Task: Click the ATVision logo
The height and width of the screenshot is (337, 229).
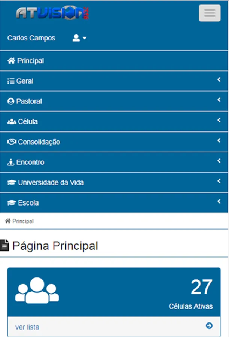Action: tap(52, 13)
